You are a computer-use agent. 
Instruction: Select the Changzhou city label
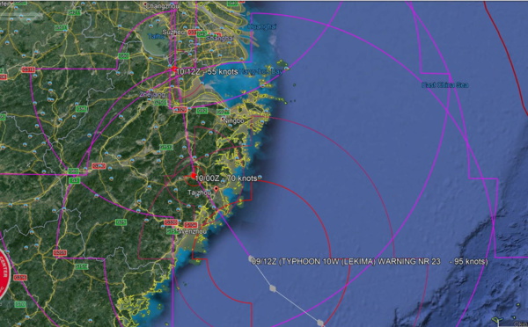pos(163,6)
